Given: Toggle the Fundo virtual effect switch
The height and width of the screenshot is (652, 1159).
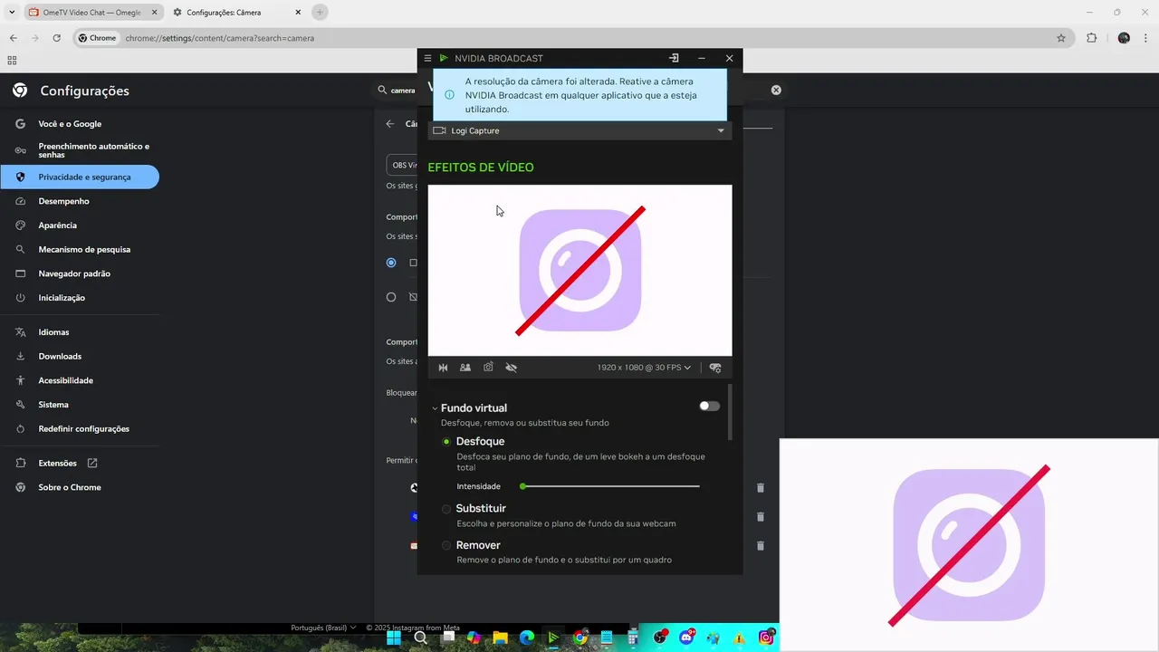Looking at the screenshot, I should coord(709,406).
